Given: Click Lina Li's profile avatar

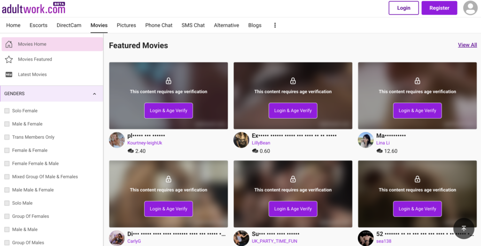Looking at the screenshot, I should [365, 140].
